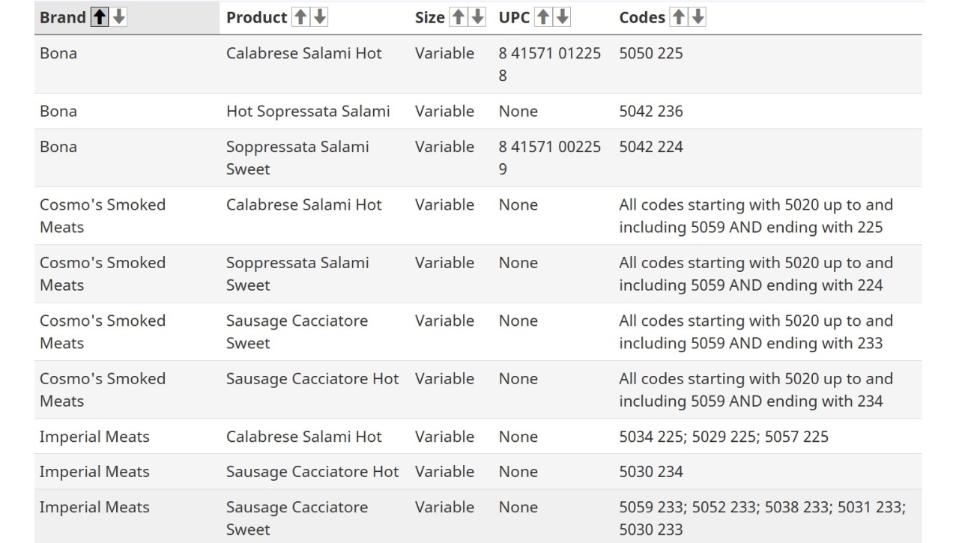
Task: Click Cosmo's Smoked Meats Sausage Cacciatore Sweet product
Action: pyautogui.click(x=297, y=332)
